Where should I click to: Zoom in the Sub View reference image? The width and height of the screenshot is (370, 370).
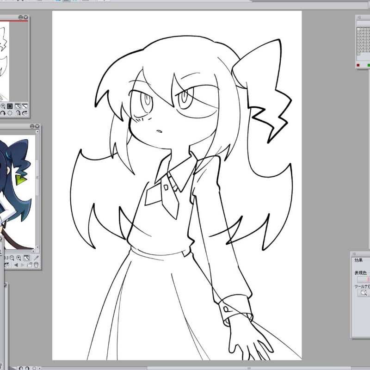click(x=18, y=258)
